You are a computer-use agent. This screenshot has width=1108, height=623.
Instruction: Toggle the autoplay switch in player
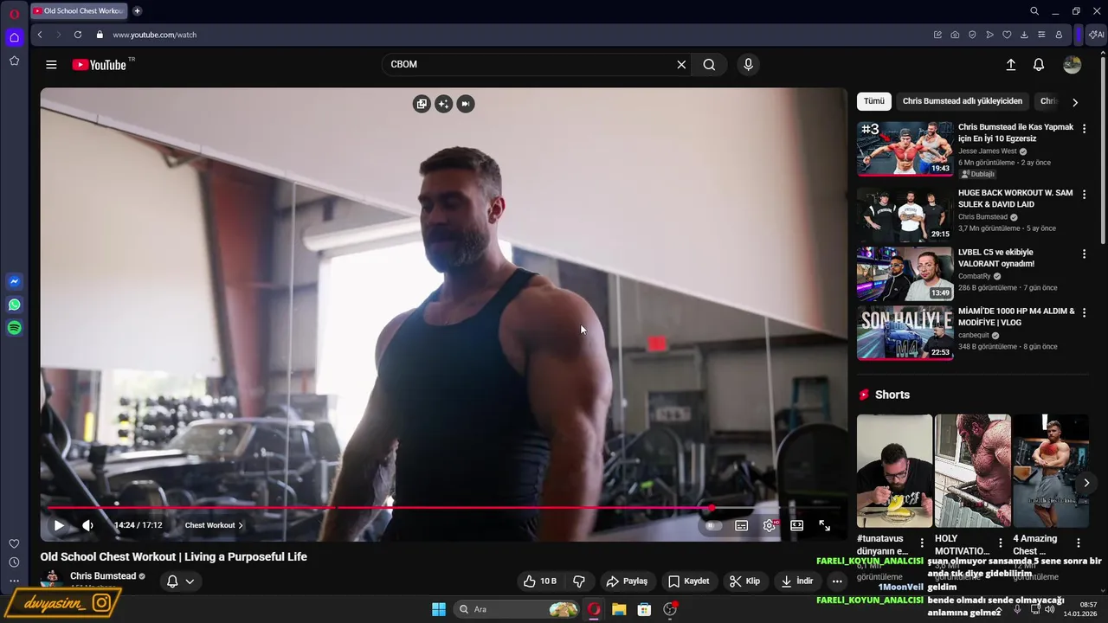click(x=713, y=525)
